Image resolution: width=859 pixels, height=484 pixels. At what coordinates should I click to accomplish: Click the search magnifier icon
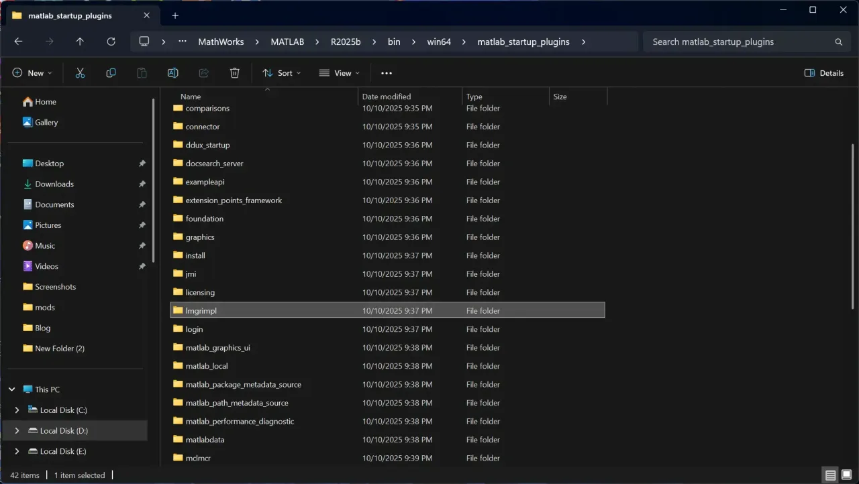click(x=839, y=42)
